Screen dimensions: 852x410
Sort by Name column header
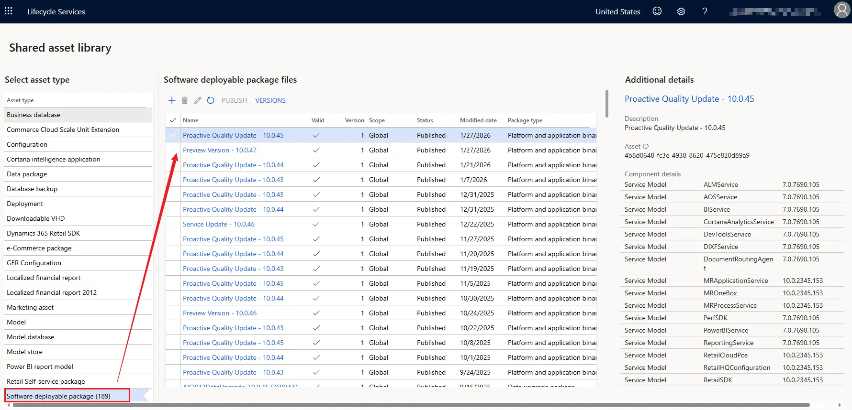pyautogui.click(x=191, y=120)
